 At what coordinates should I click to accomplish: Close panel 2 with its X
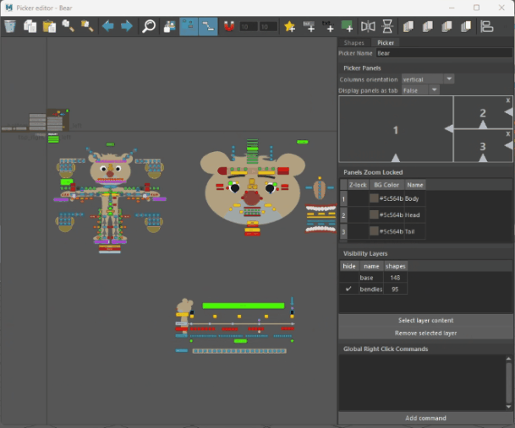click(x=508, y=100)
